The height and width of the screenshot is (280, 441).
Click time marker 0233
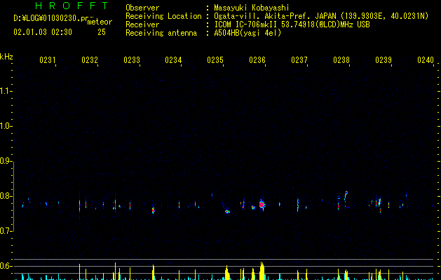132,60
